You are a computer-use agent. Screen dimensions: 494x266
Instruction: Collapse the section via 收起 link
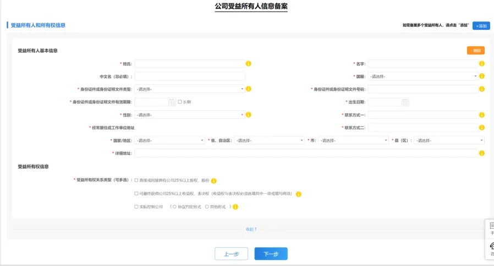pos(251,229)
